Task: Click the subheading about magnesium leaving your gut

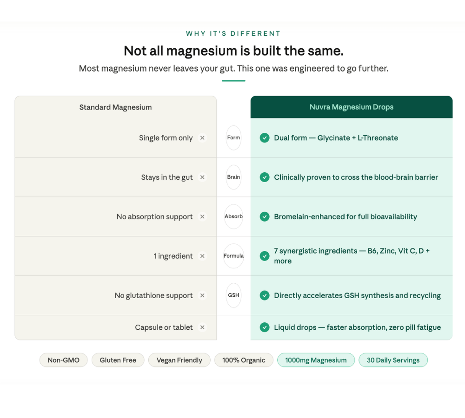Action: coord(233,68)
